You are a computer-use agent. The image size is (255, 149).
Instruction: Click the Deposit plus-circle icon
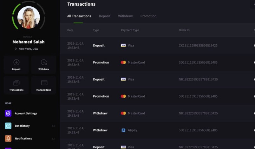16,62
